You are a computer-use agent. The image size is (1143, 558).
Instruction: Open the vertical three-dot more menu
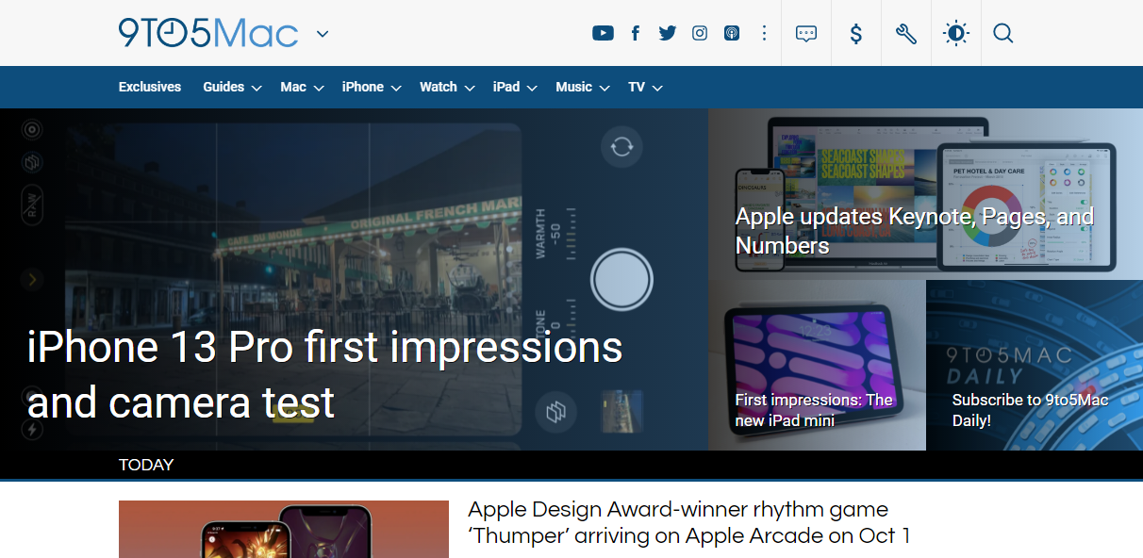764,34
